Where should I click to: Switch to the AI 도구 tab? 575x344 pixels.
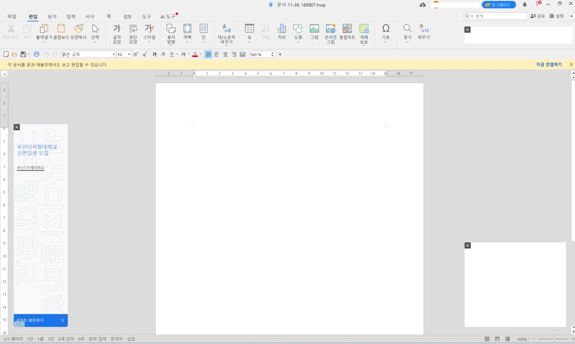168,17
